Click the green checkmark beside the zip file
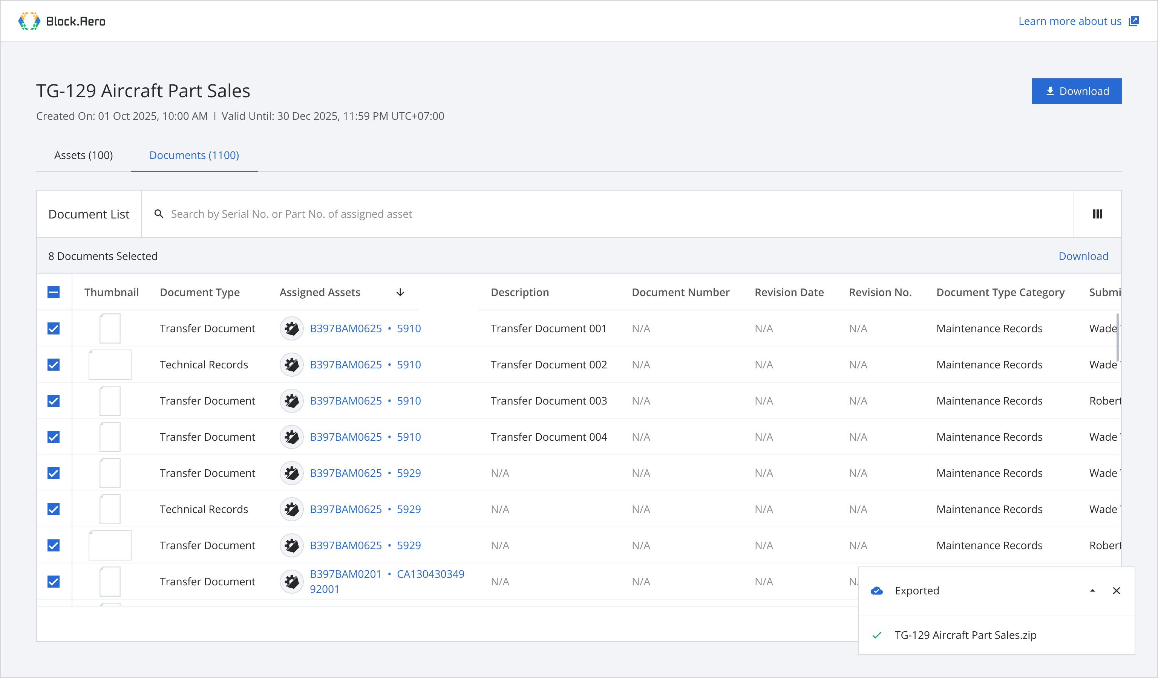Screen dimensions: 1158x678 [x=876, y=635]
